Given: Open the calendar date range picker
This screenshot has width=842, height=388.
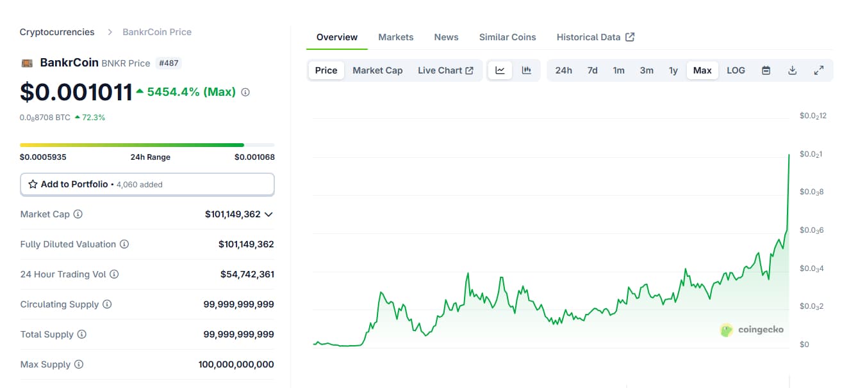Looking at the screenshot, I should 766,70.
